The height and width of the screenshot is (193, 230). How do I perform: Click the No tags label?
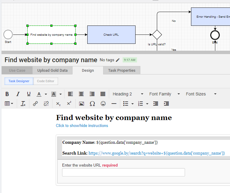pos(107,60)
